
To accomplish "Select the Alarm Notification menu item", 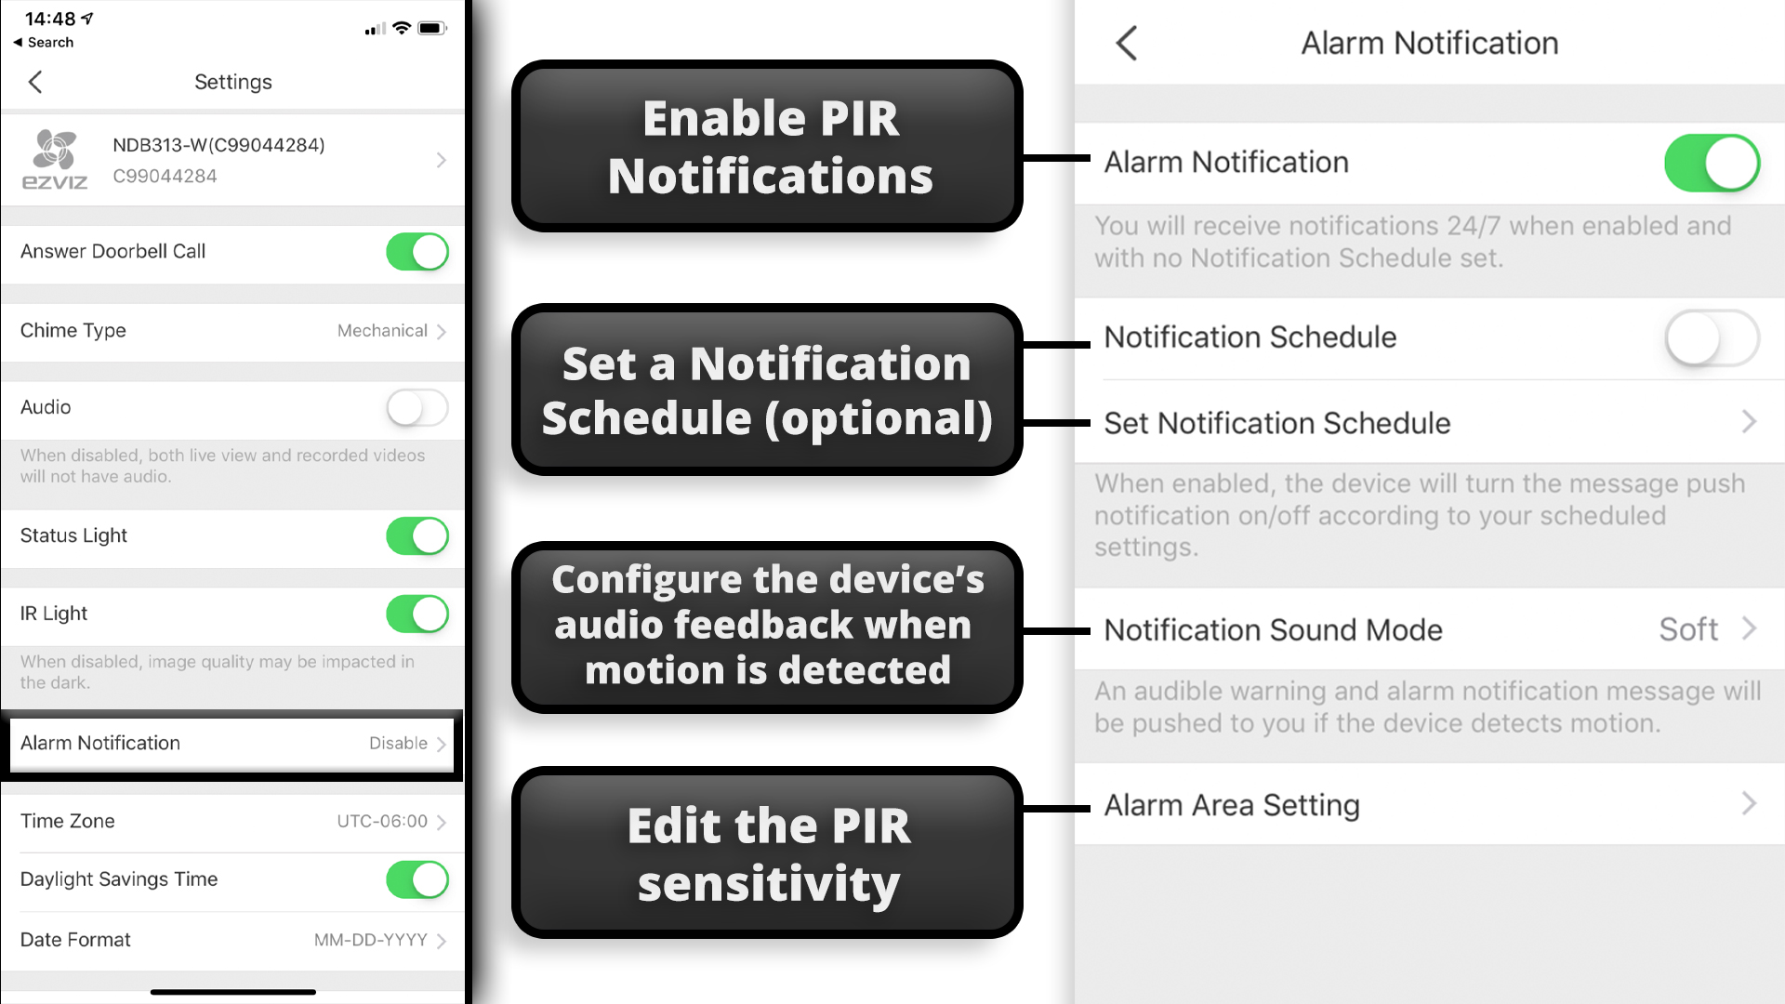I will (x=233, y=743).
